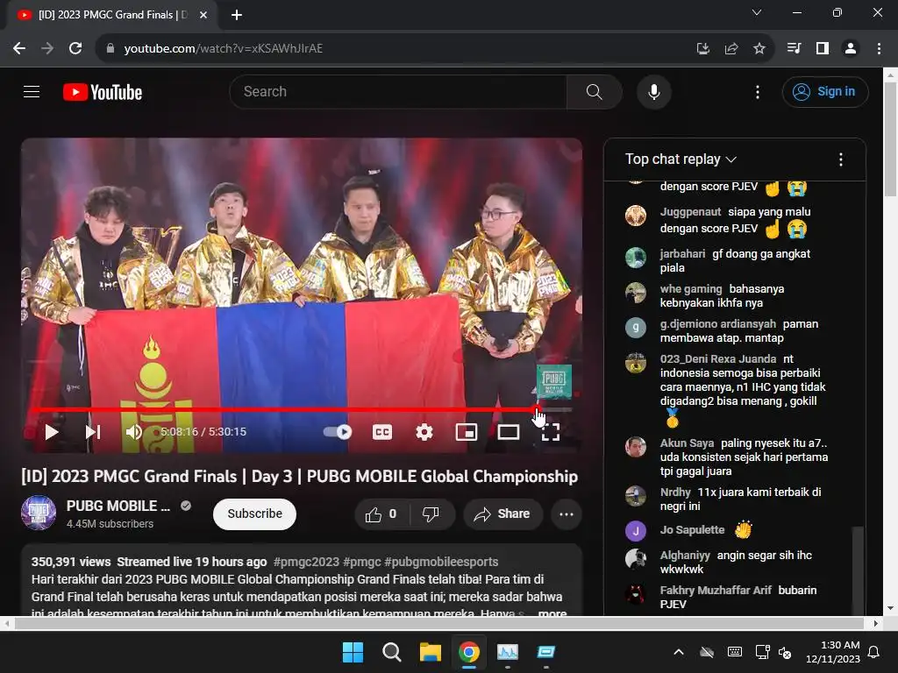Open YouTube settings three-dot menu
Viewport: 898px width, 673px height.
(758, 92)
